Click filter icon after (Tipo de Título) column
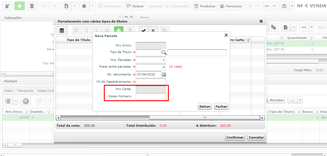The image size is (327, 156). 299,112
